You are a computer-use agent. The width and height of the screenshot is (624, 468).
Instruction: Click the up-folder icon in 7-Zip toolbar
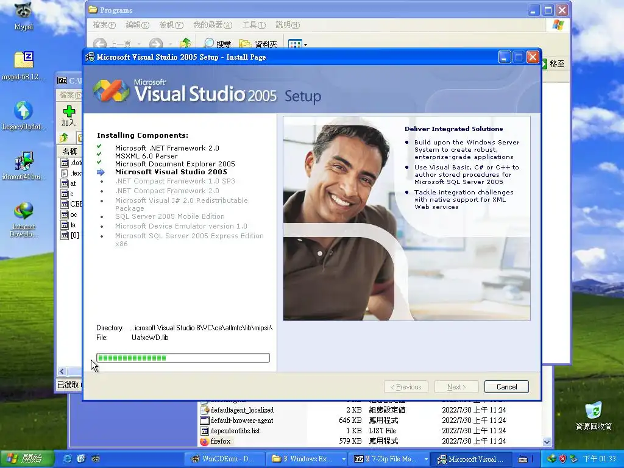coord(64,138)
